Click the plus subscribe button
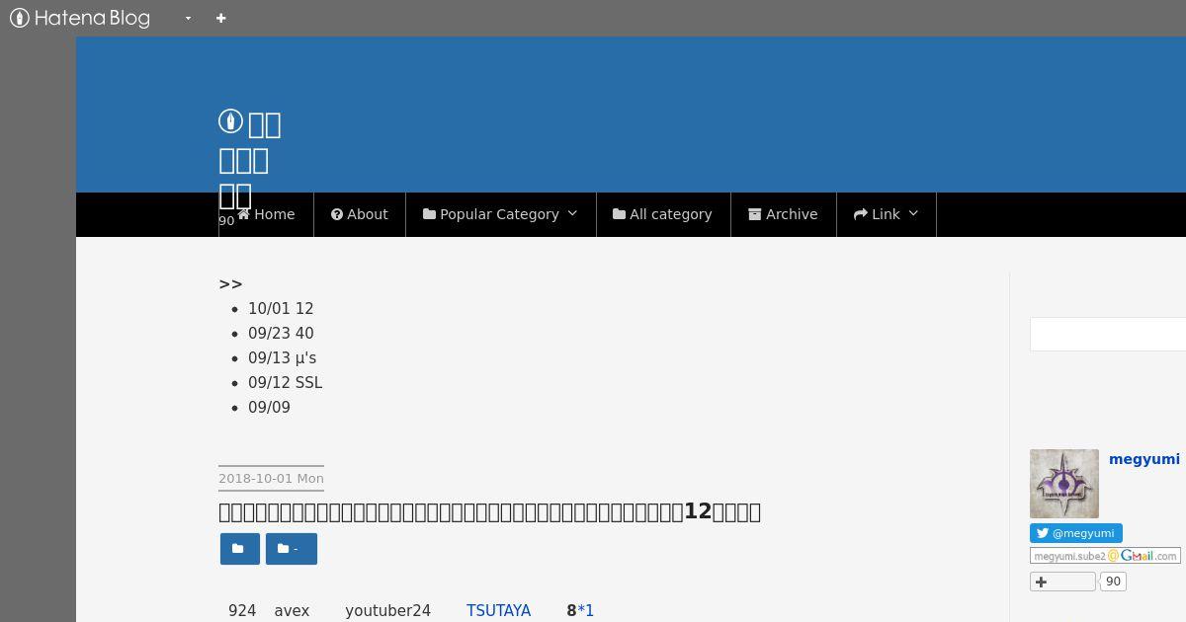 coord(1062,582)
